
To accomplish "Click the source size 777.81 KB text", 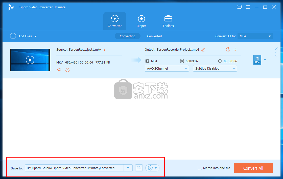I will (x=103, y=62).
